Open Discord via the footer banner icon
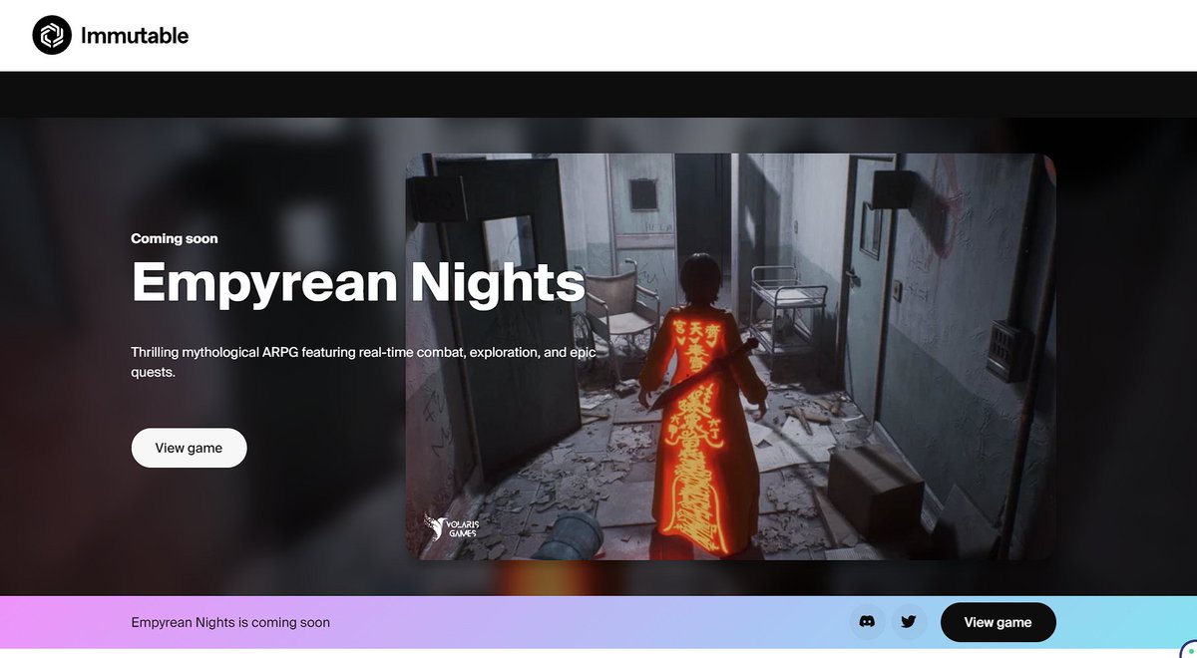 tap(867, 621)
